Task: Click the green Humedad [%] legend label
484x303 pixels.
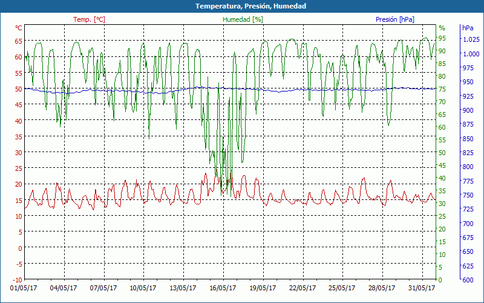Action: 243,19
